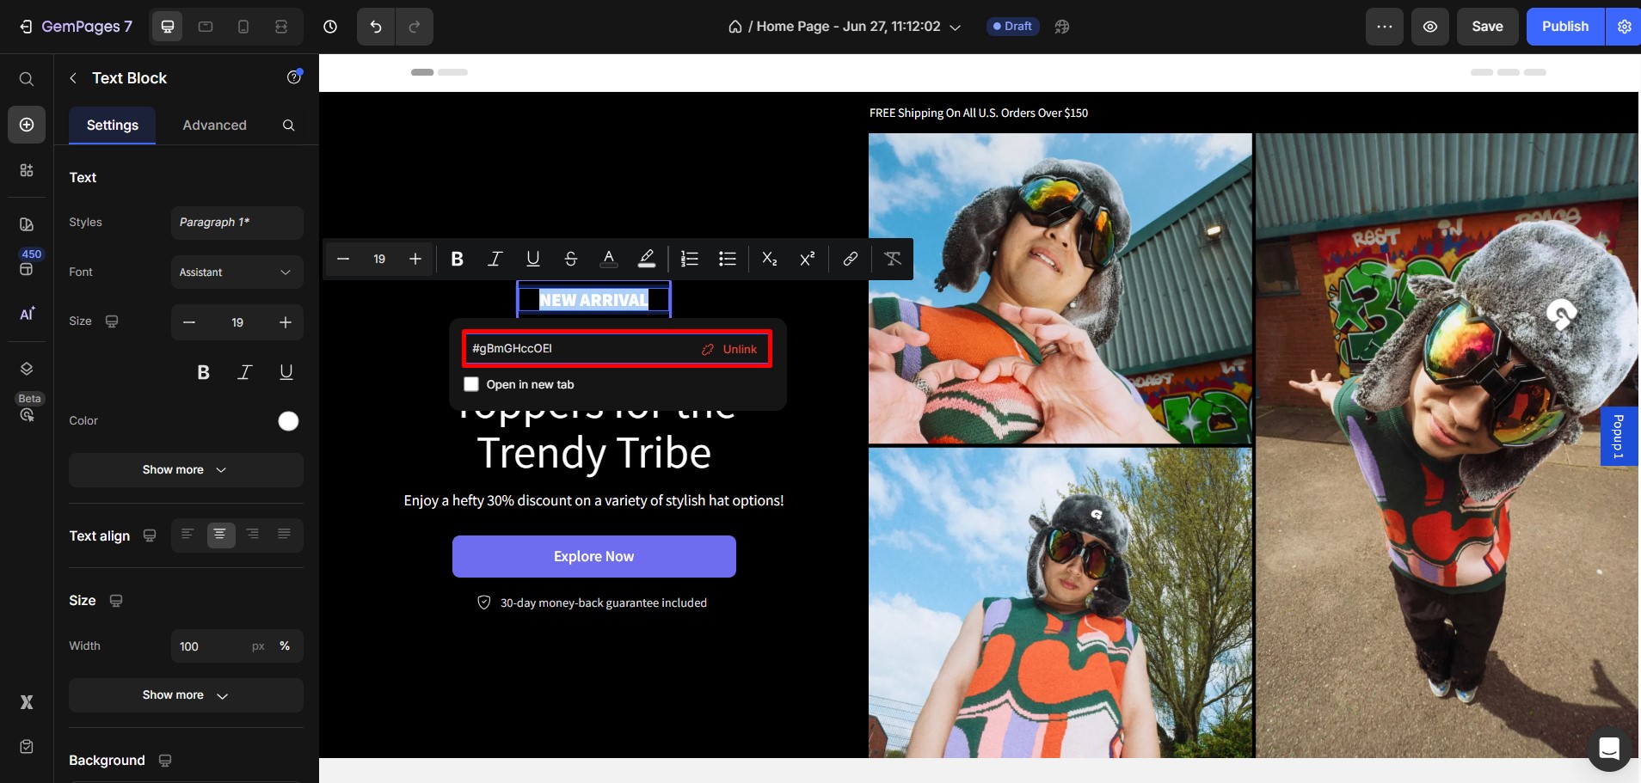Switch to mobile preview mode
This screenshot has height=783, width=1641.
tap(243, 27)
